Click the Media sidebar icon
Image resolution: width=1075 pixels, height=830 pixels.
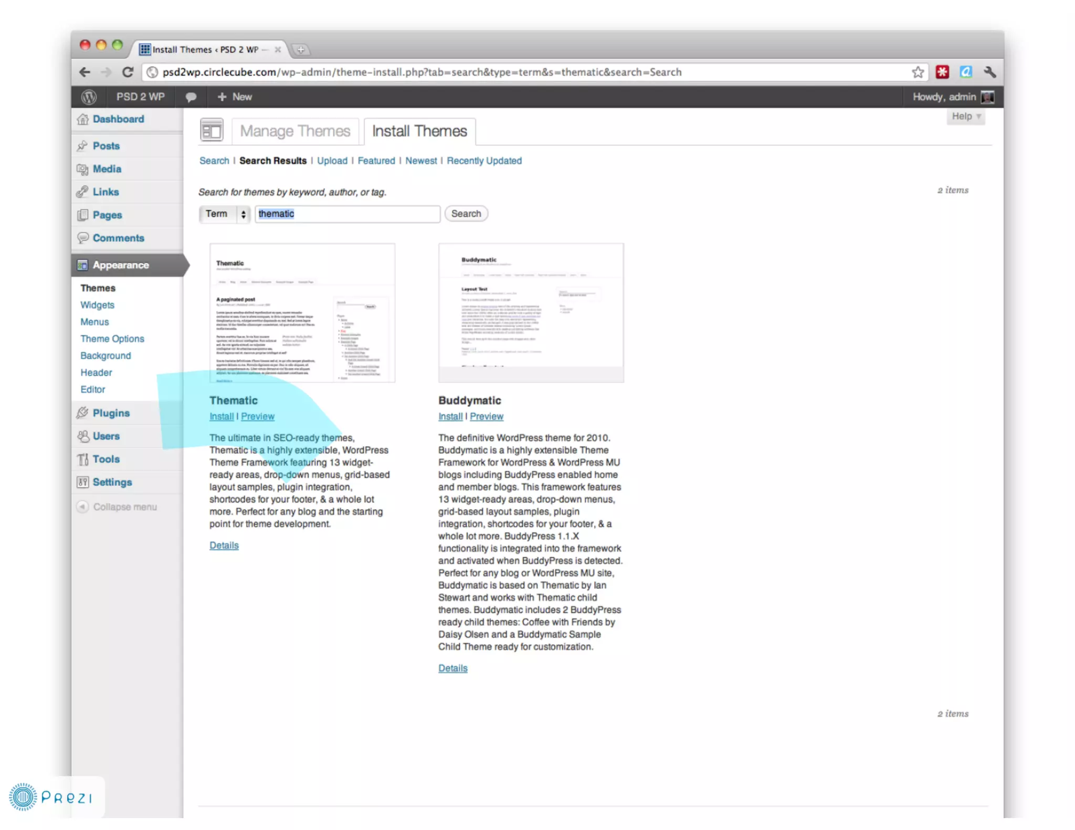82,169
